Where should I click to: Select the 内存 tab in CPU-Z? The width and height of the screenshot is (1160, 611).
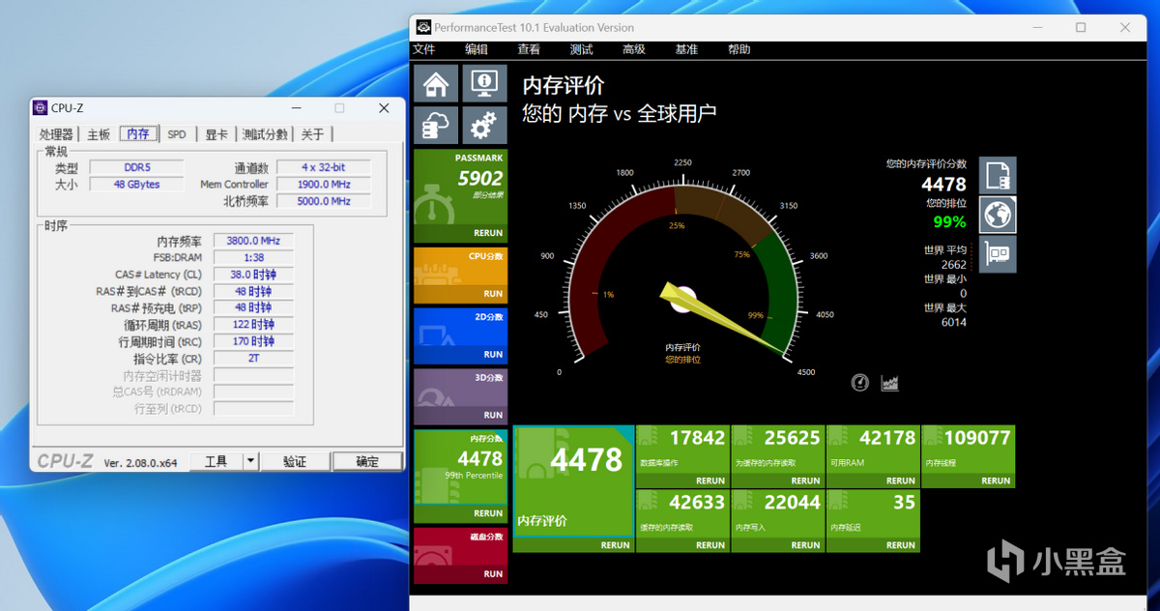point(138,134)
